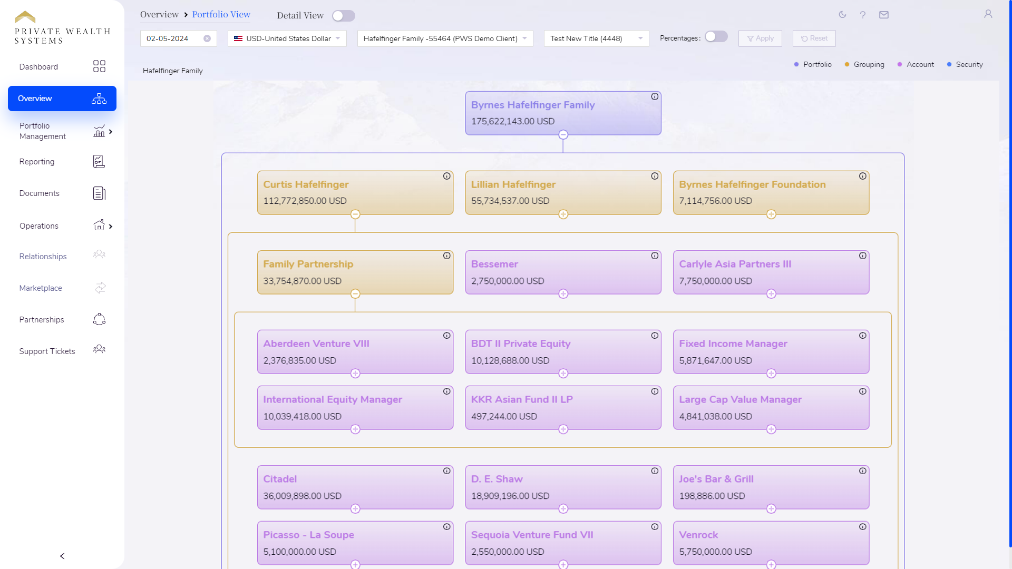Open the help question mark icon
This screenshot has width=1012, height=569.
(863, 15)
